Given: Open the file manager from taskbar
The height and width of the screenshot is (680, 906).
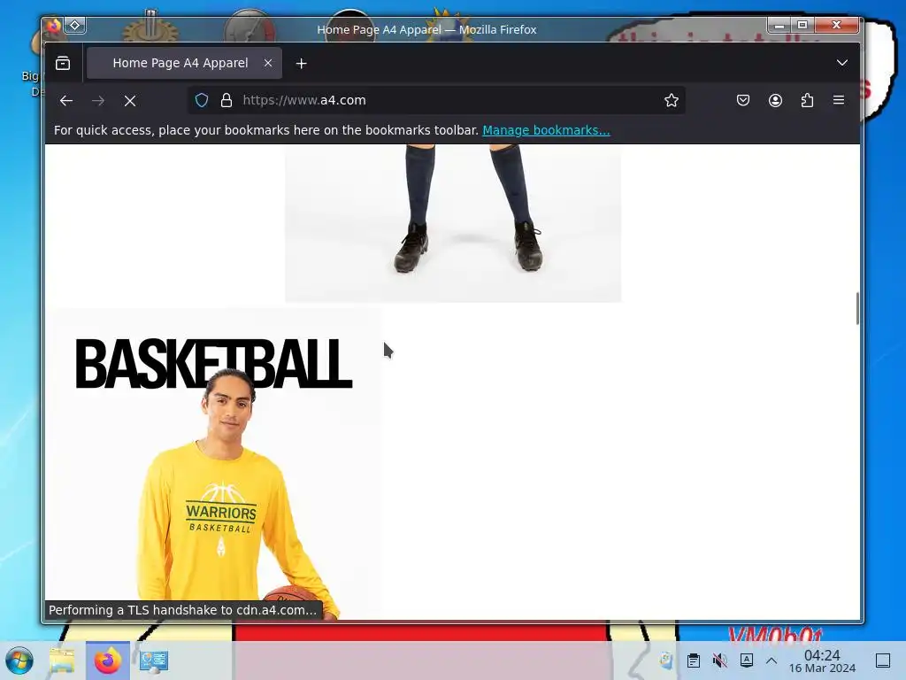Looking at the screenshot, I should tap(62, 661).
